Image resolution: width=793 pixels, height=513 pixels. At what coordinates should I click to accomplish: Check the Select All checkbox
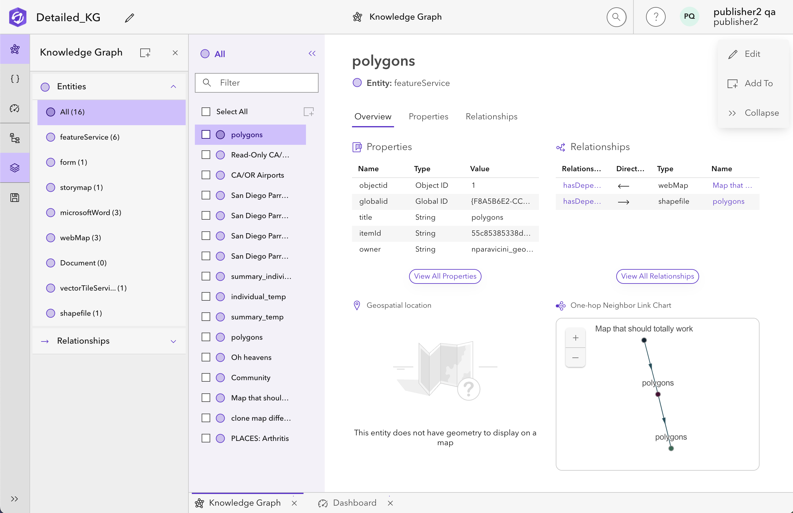pyautogui.click(x=206, y=112)
